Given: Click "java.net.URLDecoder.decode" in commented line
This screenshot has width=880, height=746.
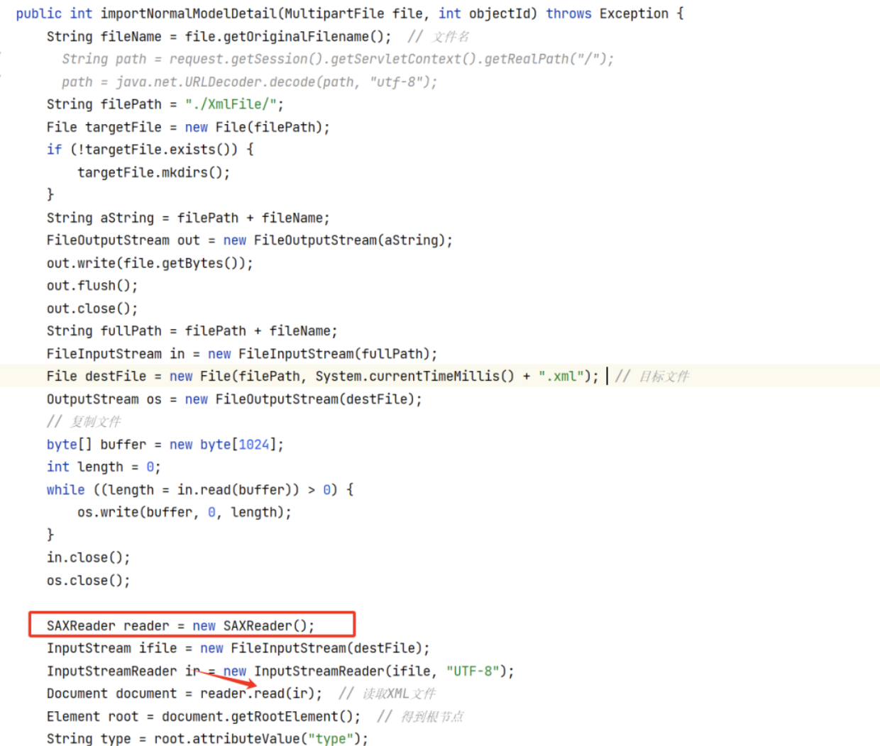Looking at the screenshot, I should [x=216, y=82].
